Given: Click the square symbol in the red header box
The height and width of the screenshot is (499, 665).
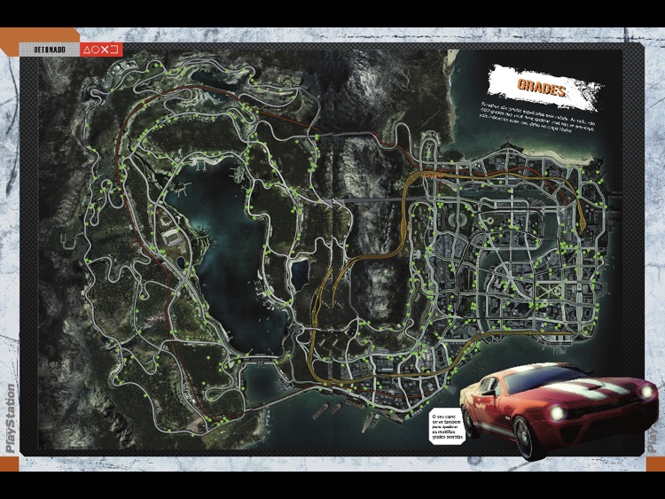Looking at the screenshot, I should point(114,50).
